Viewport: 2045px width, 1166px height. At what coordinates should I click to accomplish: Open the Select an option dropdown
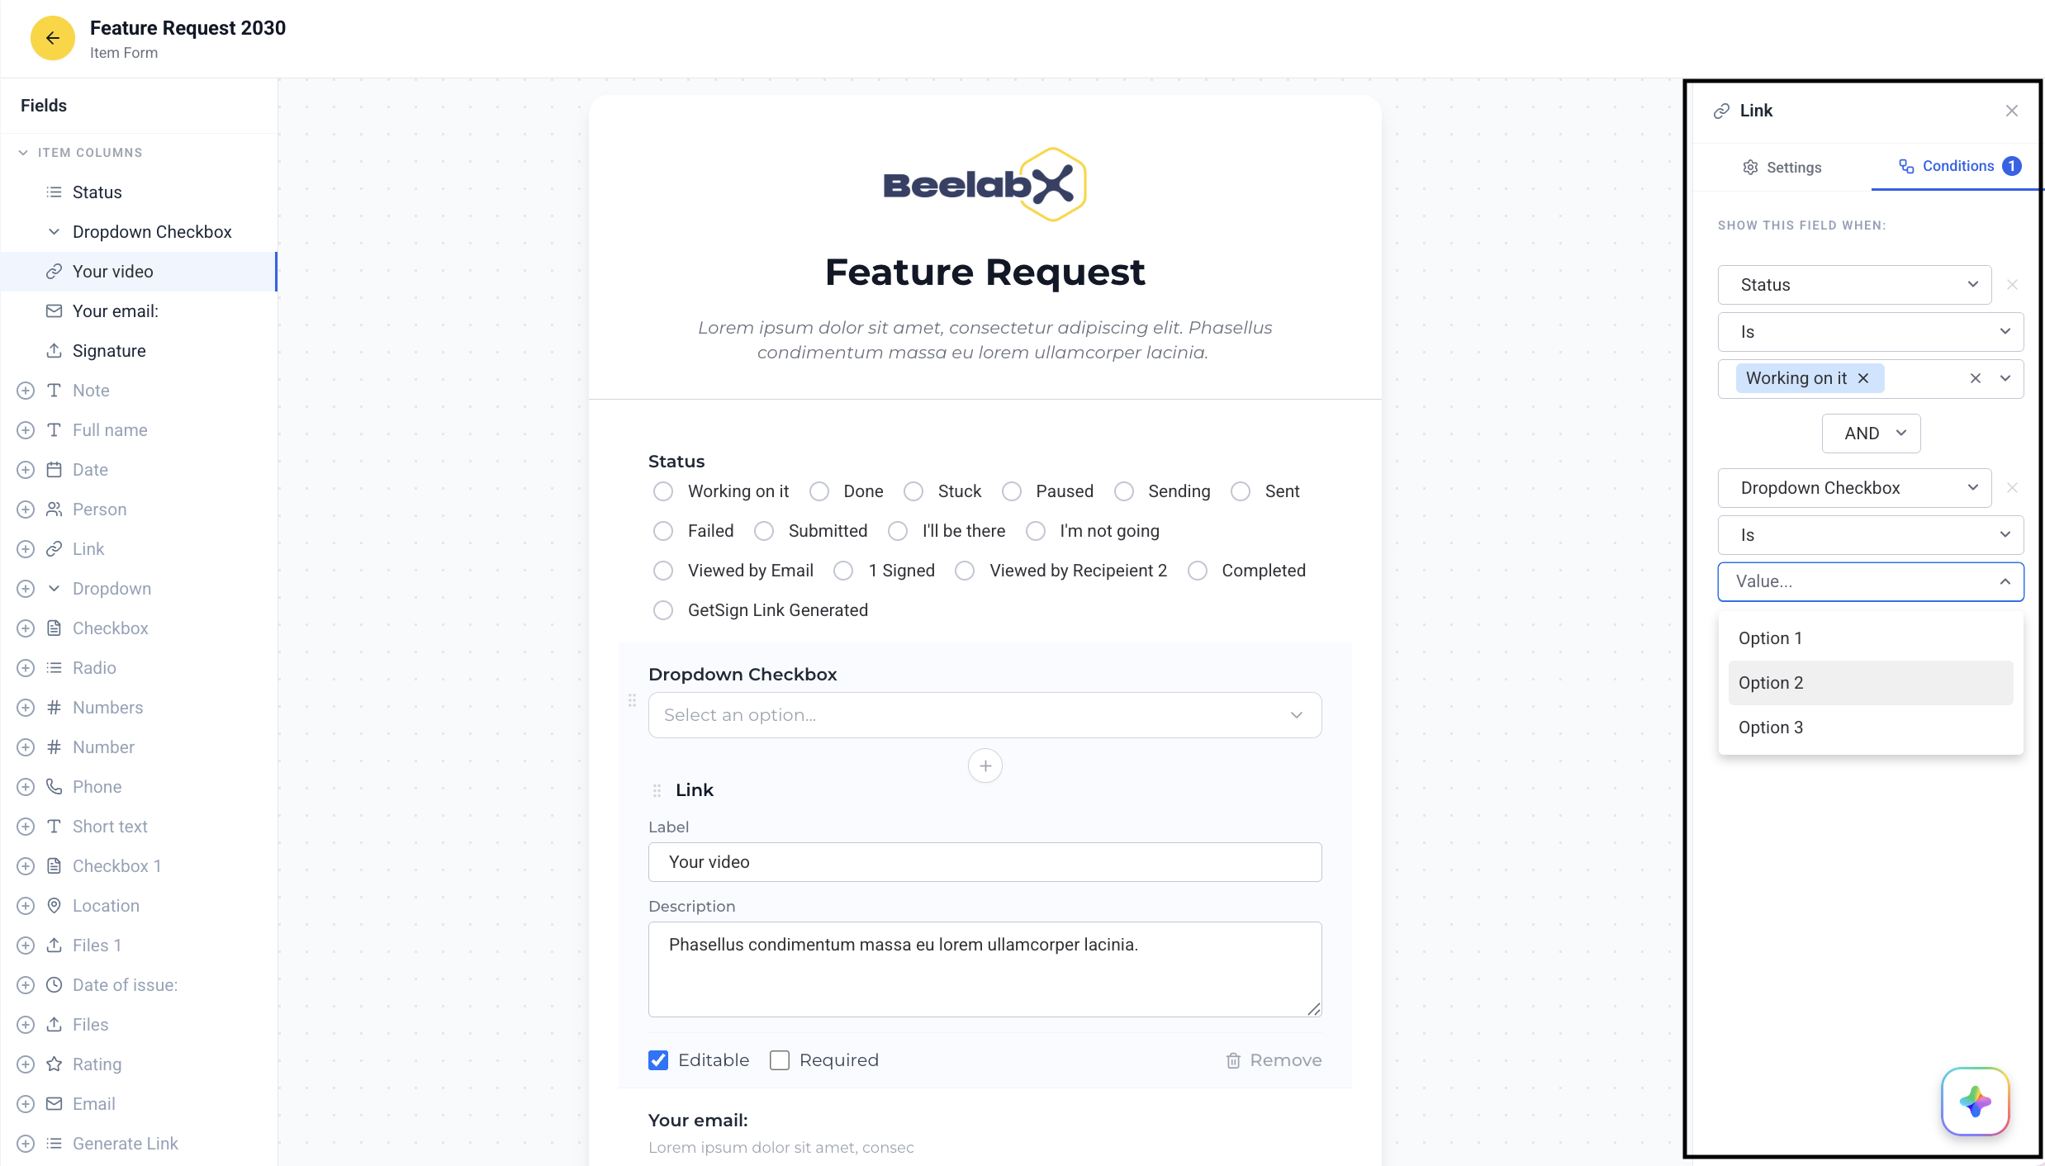(x=985, y=715)
